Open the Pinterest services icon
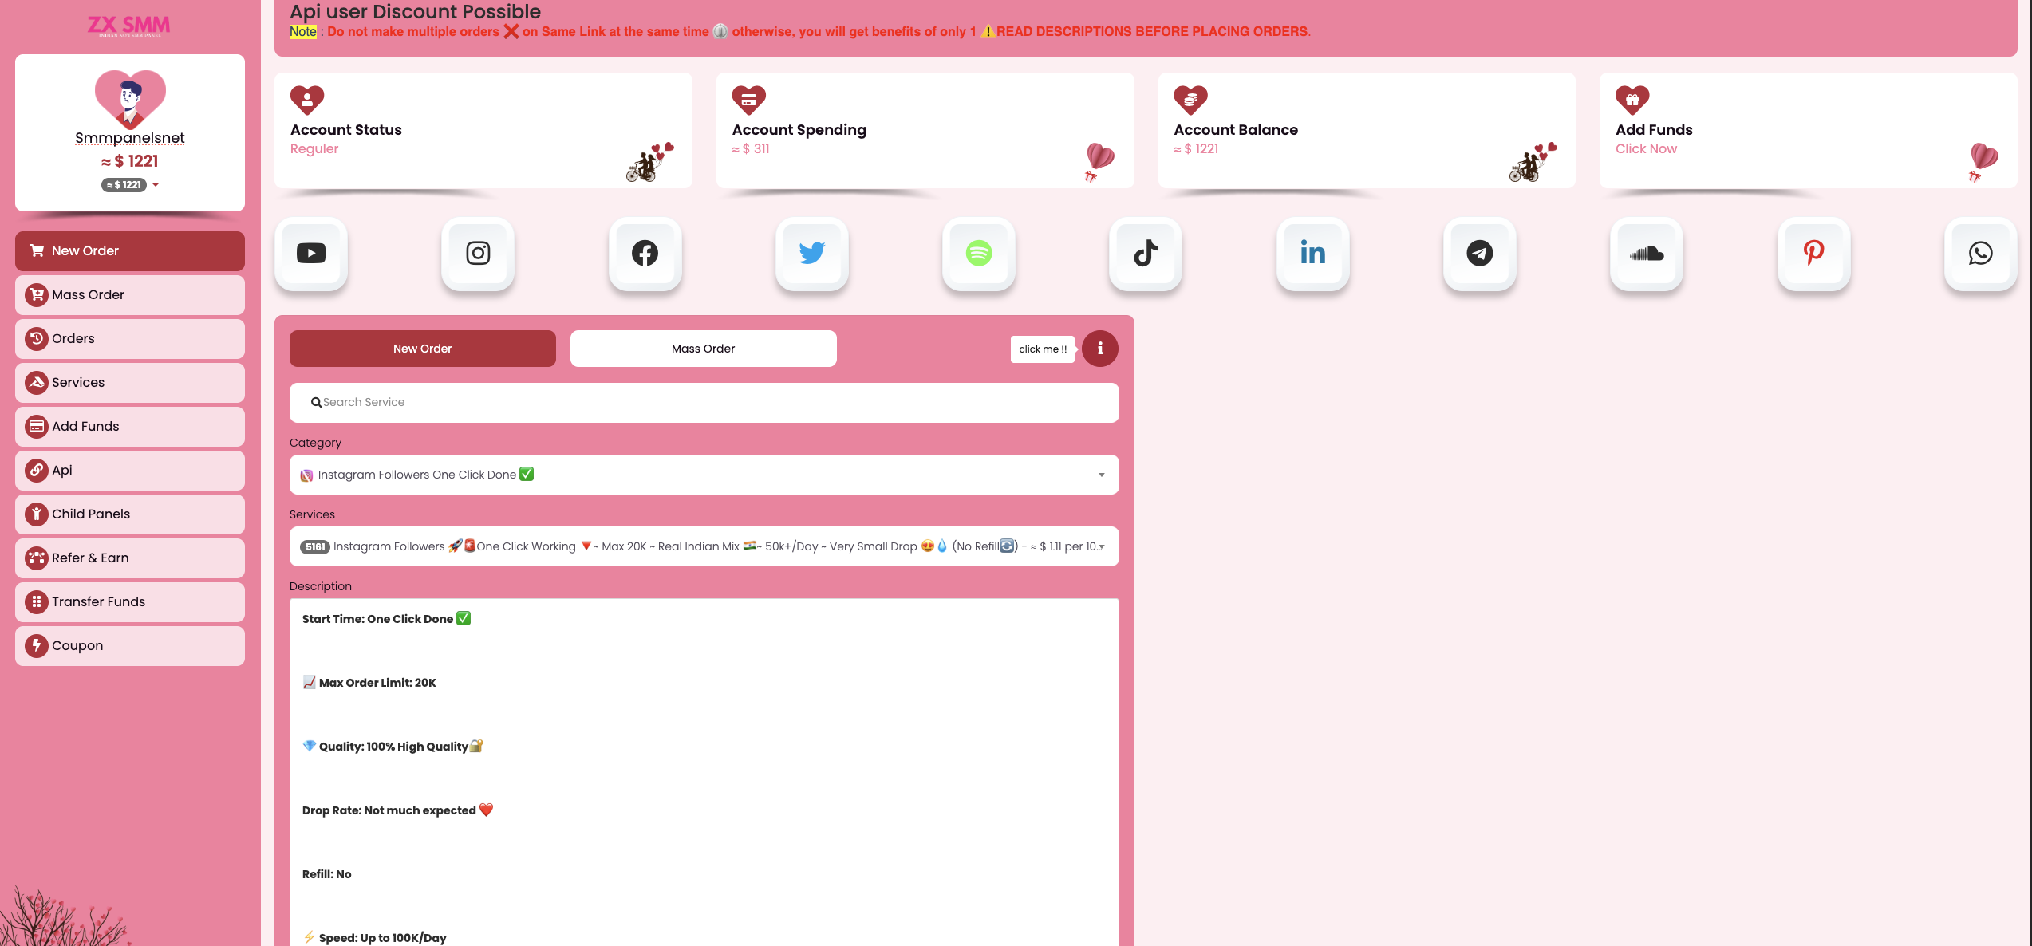 coord(1813,254)
